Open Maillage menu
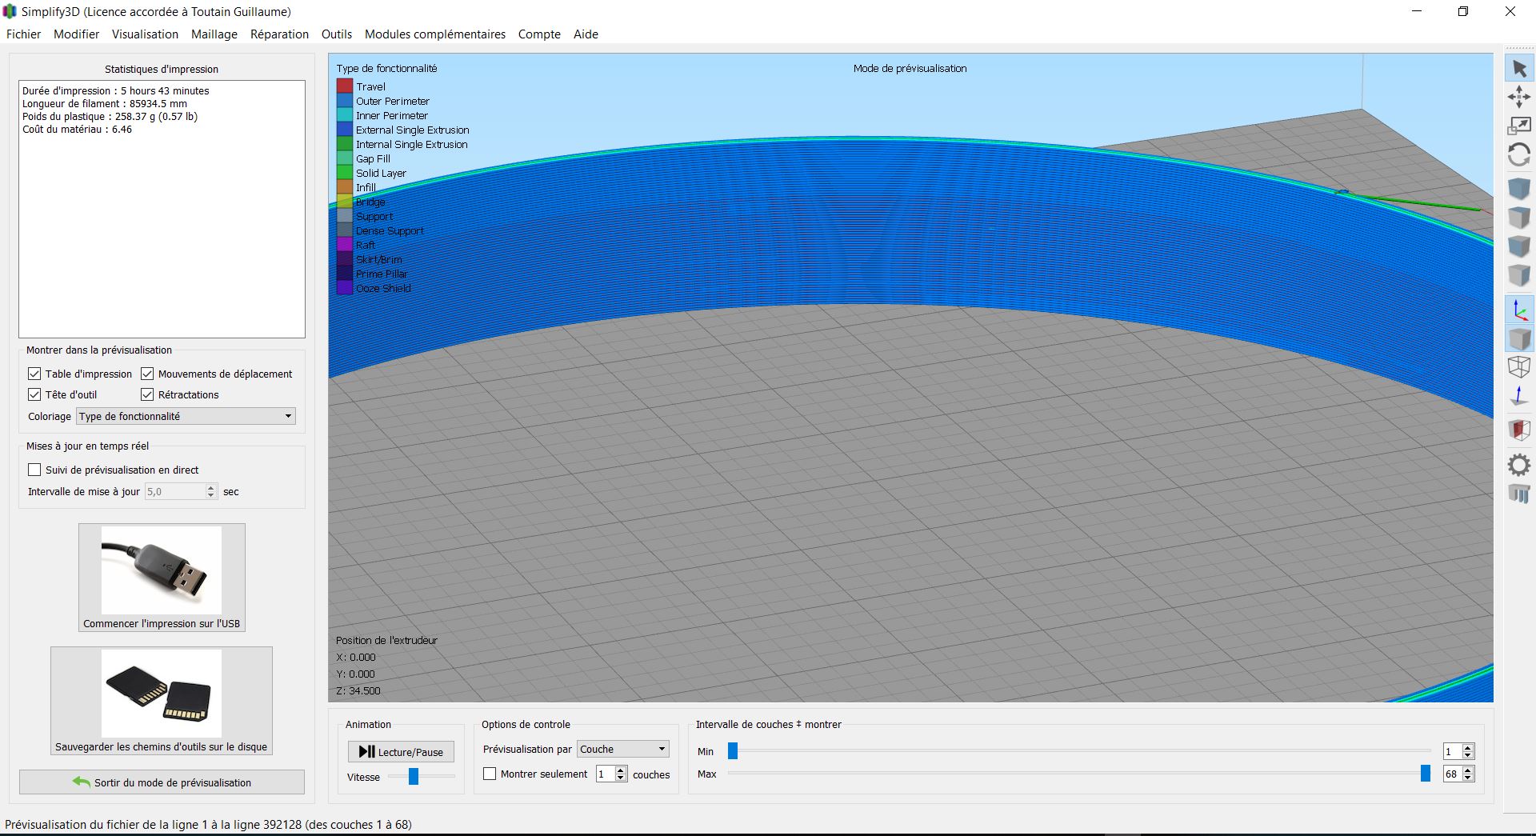This screenshot has height=836, width=1536. [x=214, y=34]
